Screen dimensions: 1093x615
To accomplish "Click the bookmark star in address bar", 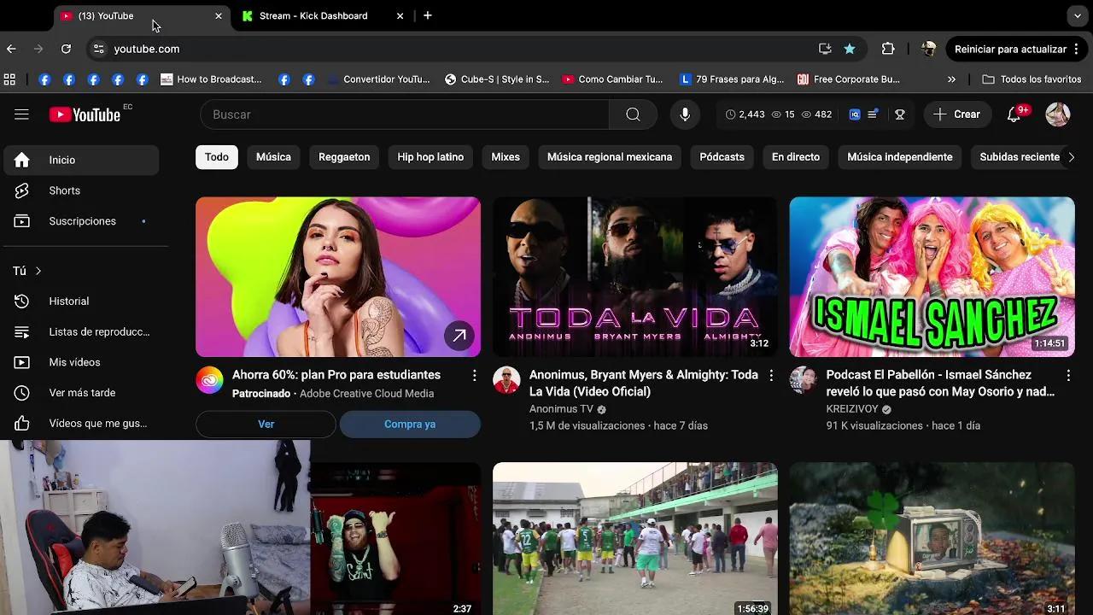I will [850, 49].
